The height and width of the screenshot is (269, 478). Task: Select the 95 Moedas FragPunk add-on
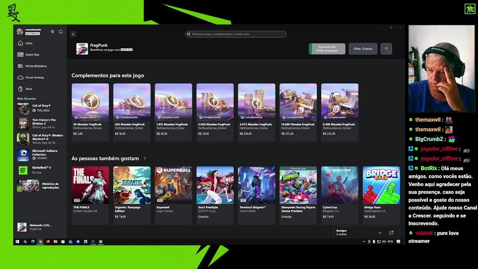coord(90,112)
